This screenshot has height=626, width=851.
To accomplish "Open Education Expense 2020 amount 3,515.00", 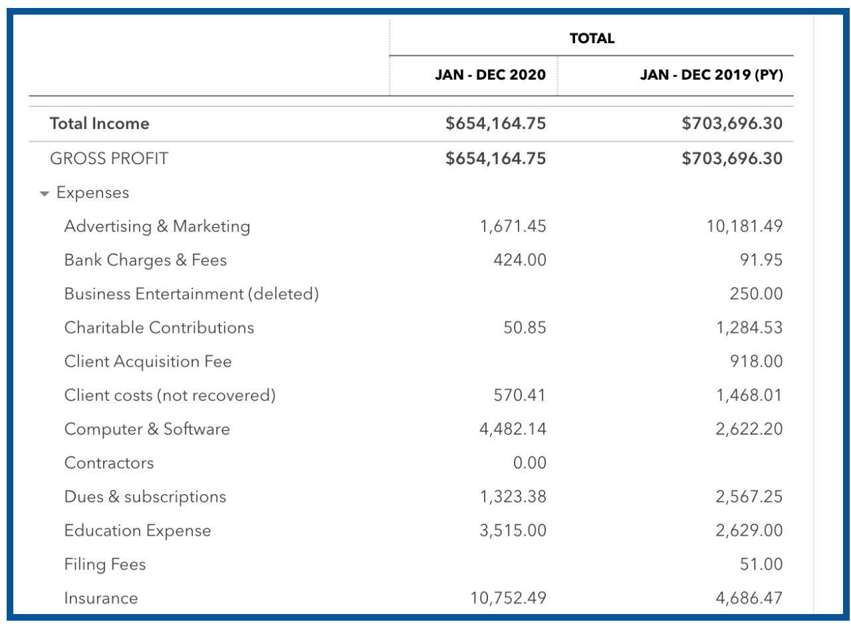I will click(513, 531).
